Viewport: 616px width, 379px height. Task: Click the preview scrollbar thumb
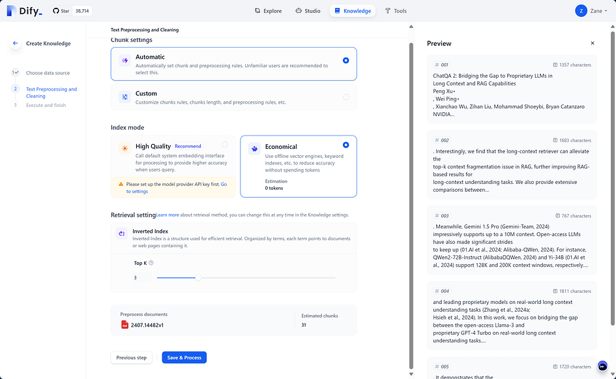pyautogui.click(x=613, y=177)
